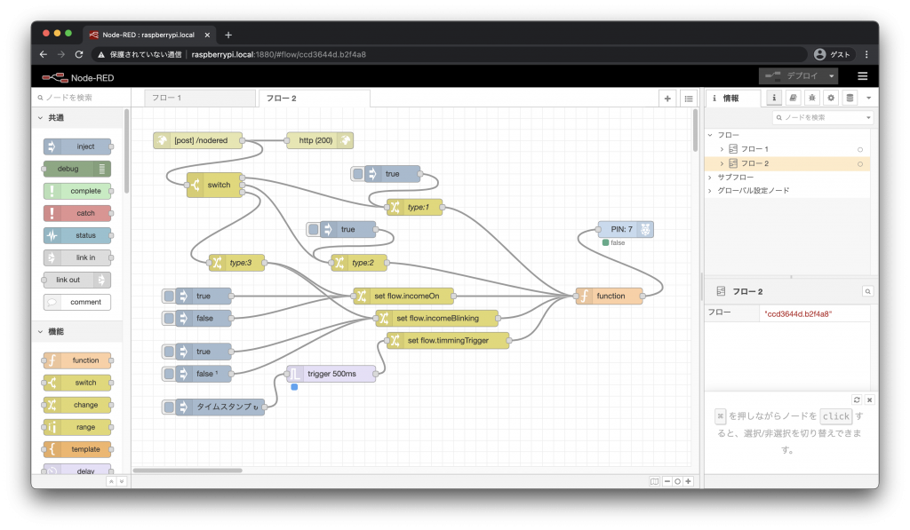This screenshot has height=530, width=910.
Task: Open the debug messages bug icon
Action: (x=812, y=98)
